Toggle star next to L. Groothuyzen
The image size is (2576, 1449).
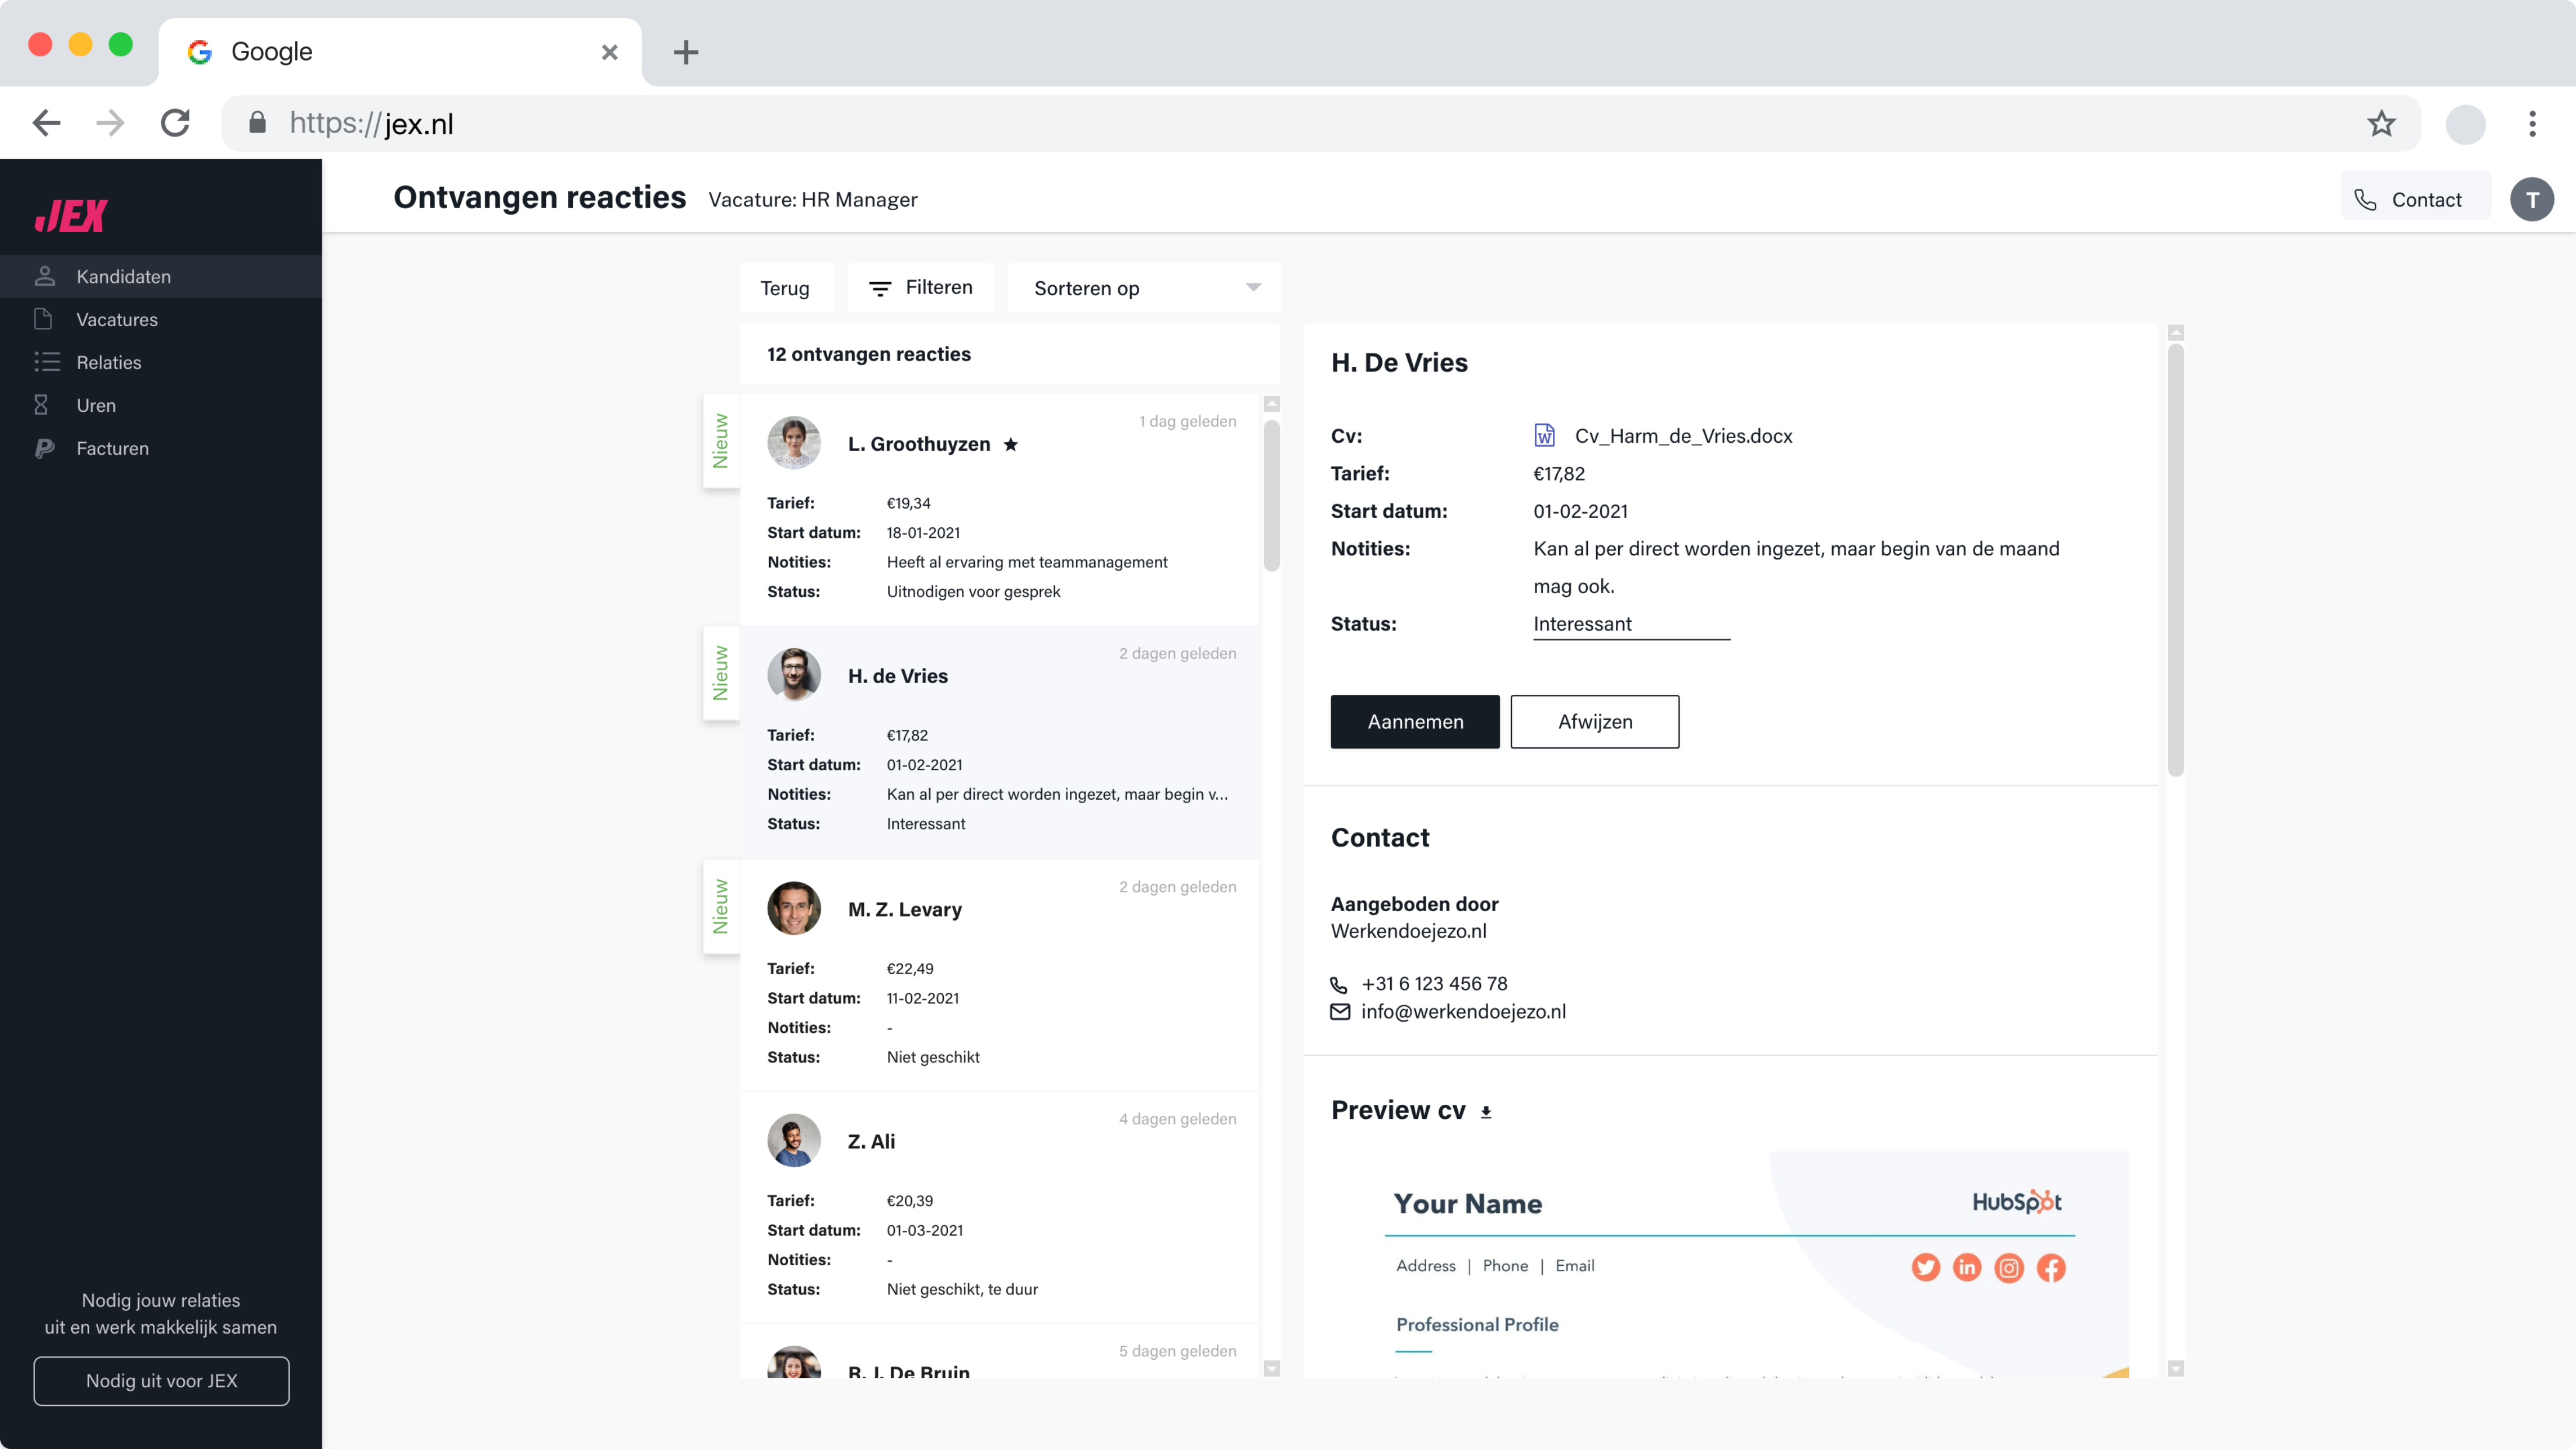click(x=1011, y=444)
